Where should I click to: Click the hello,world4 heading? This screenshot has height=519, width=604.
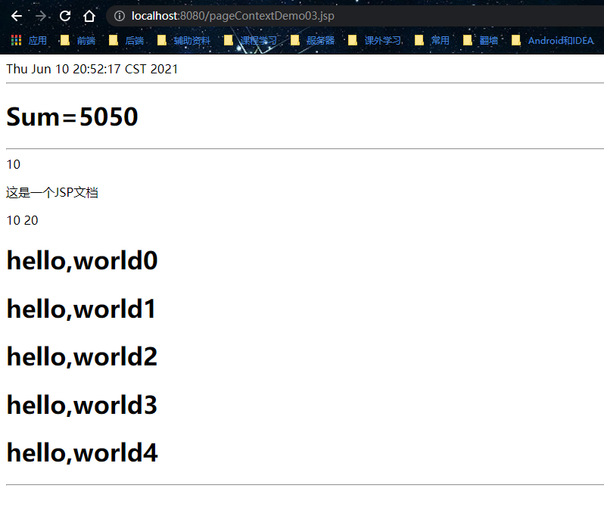(x=82, y=453)
